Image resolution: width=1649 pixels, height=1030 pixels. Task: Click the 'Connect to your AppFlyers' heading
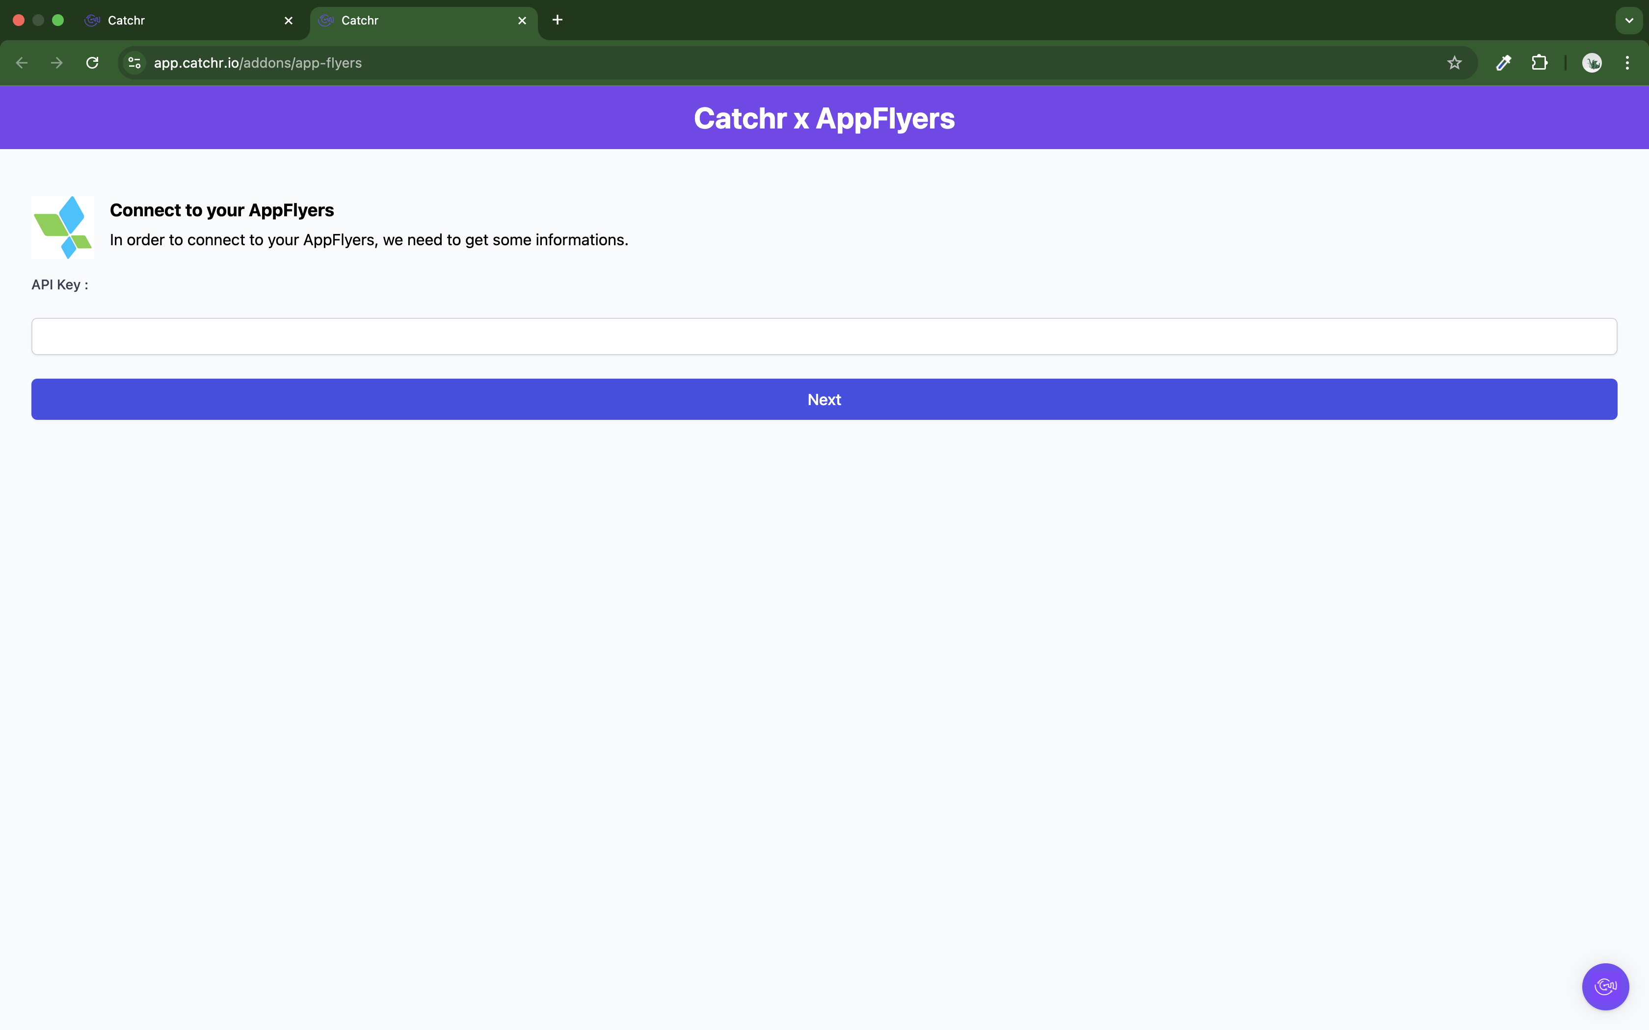pyautogui.click(x=221, y=210)
